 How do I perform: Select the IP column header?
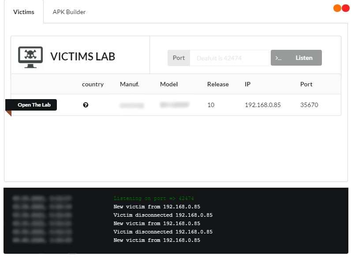[x=247, y=84]
